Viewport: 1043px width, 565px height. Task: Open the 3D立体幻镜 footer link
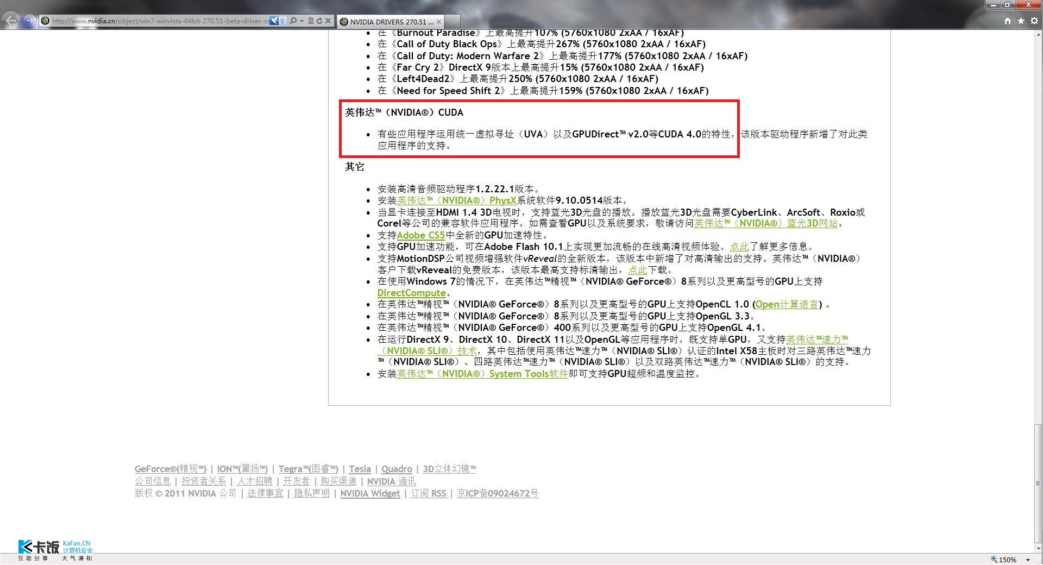(449, 469)
